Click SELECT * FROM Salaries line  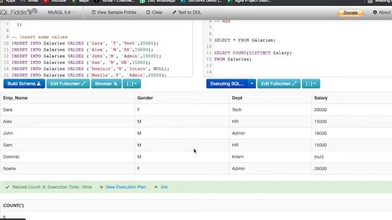[x=244, y=40]
